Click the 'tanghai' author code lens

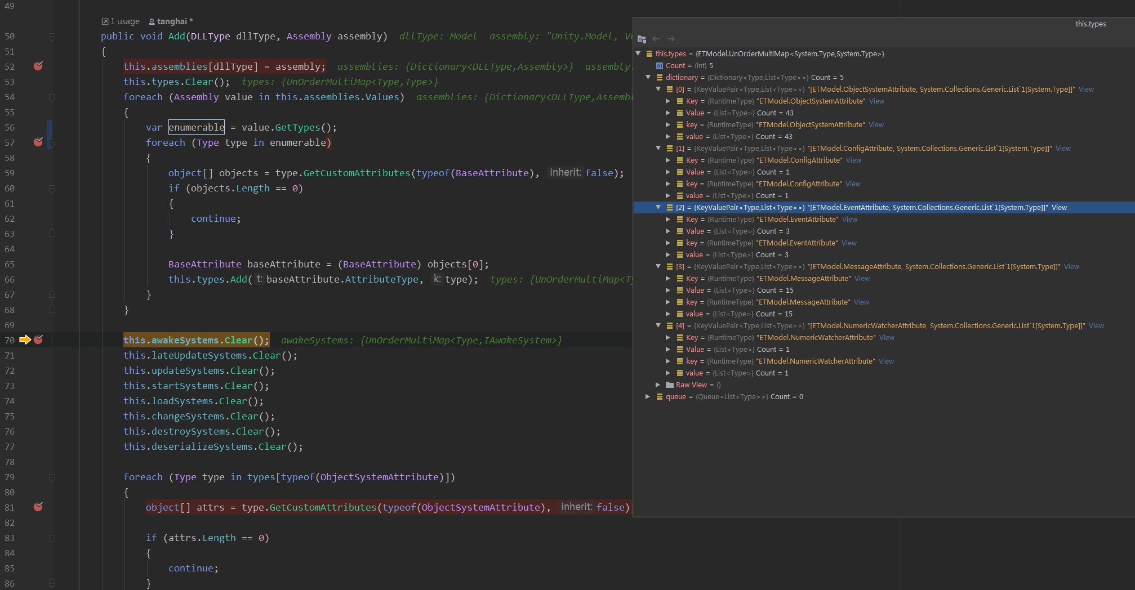(171, 21)
